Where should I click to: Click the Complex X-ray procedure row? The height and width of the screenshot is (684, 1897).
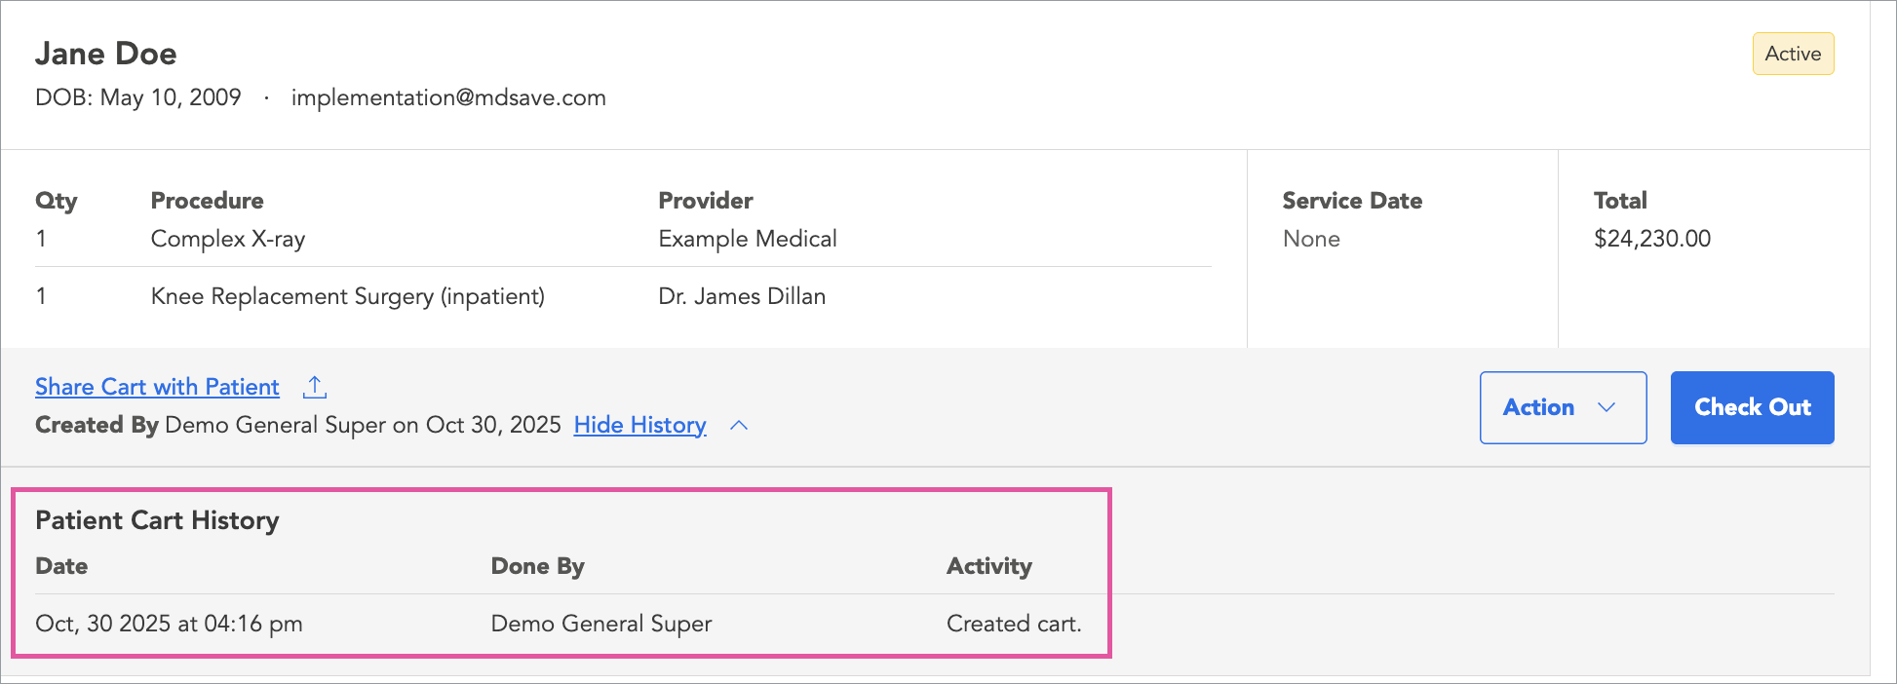227,239
